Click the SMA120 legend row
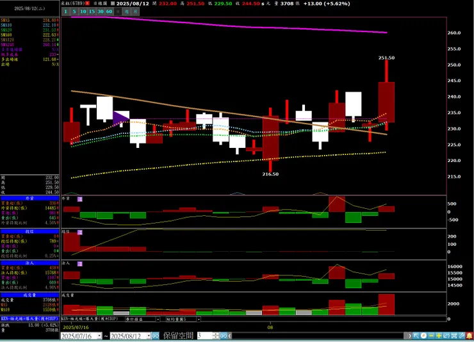Image resolution: width=474 pixels, height=342 pixels. click(x=29, y=40)
